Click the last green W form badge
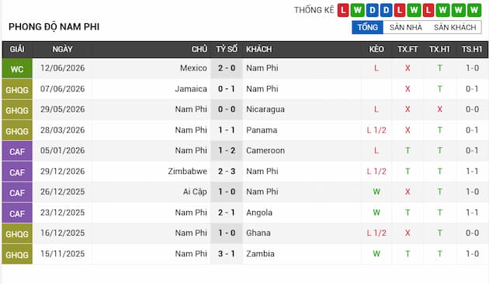 tap(474, 10)
